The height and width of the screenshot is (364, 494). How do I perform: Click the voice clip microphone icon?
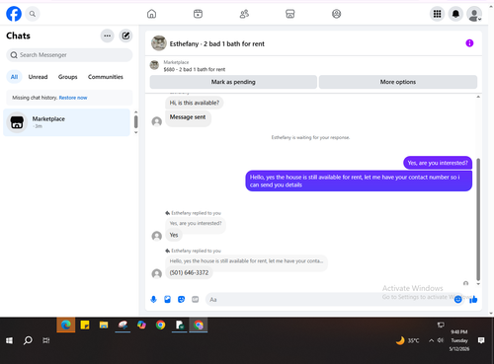(x=153, y=299)
